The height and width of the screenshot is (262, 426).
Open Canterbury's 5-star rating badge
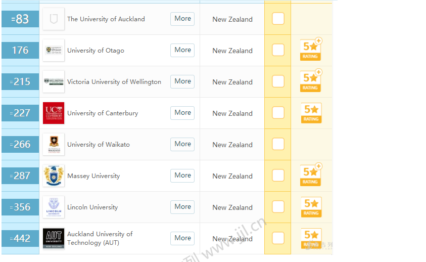point(311,113)
